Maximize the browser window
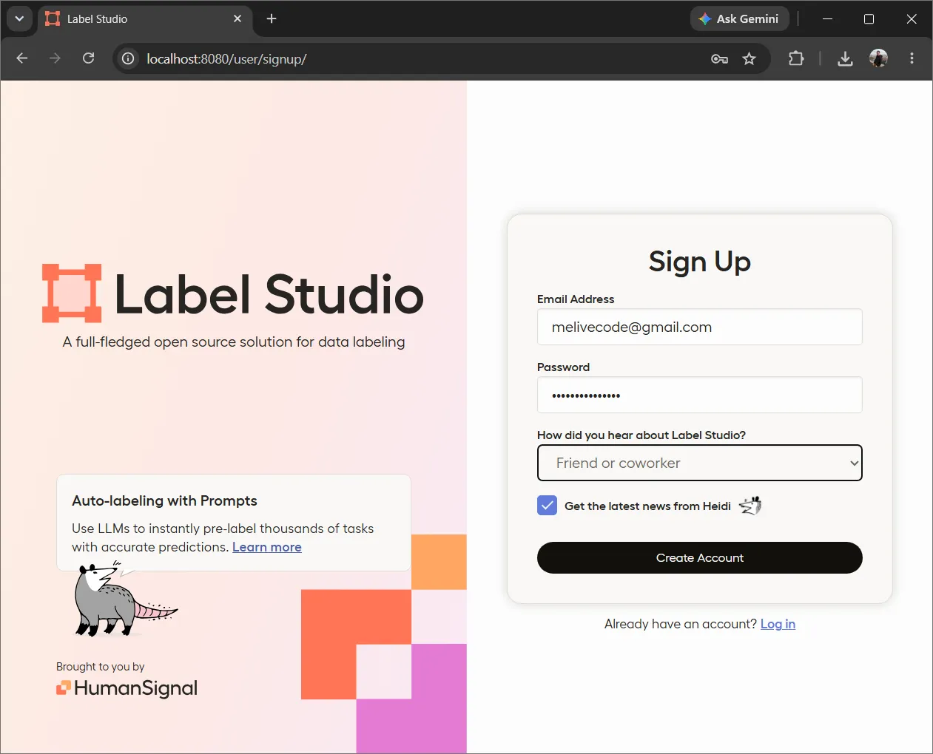 click(x=869, y=18)
